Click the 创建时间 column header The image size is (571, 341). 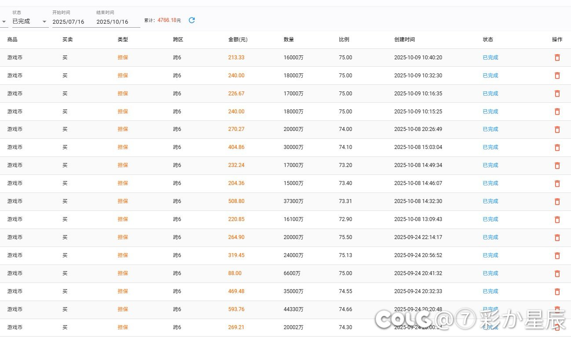click(x=404, y=40)
